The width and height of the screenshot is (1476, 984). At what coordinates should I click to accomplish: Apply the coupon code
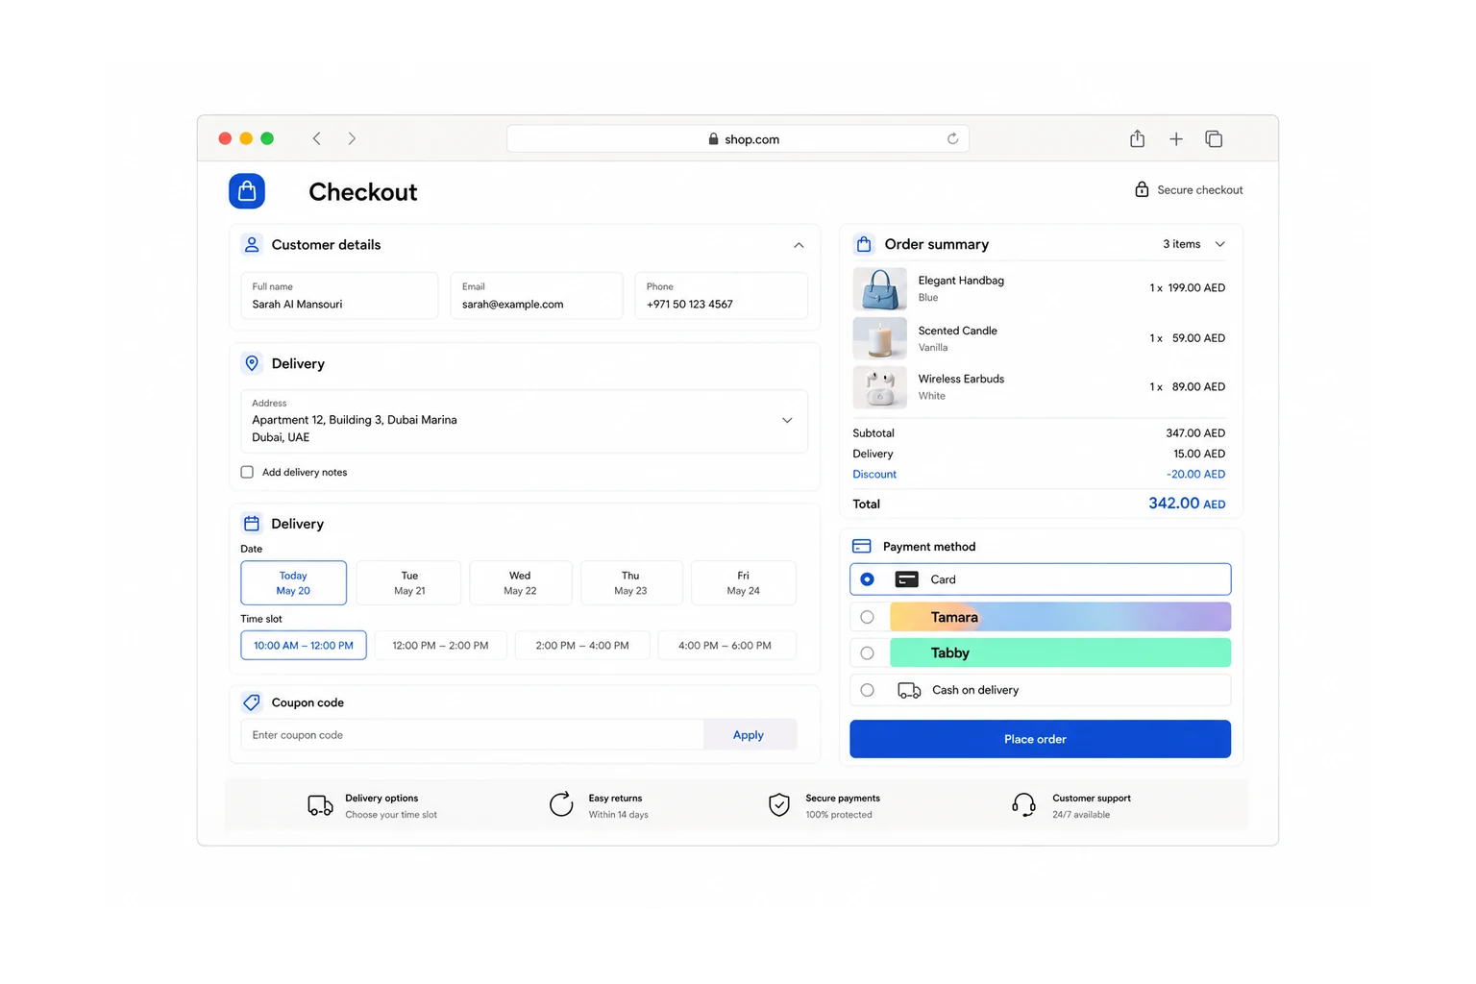(750, 735)
